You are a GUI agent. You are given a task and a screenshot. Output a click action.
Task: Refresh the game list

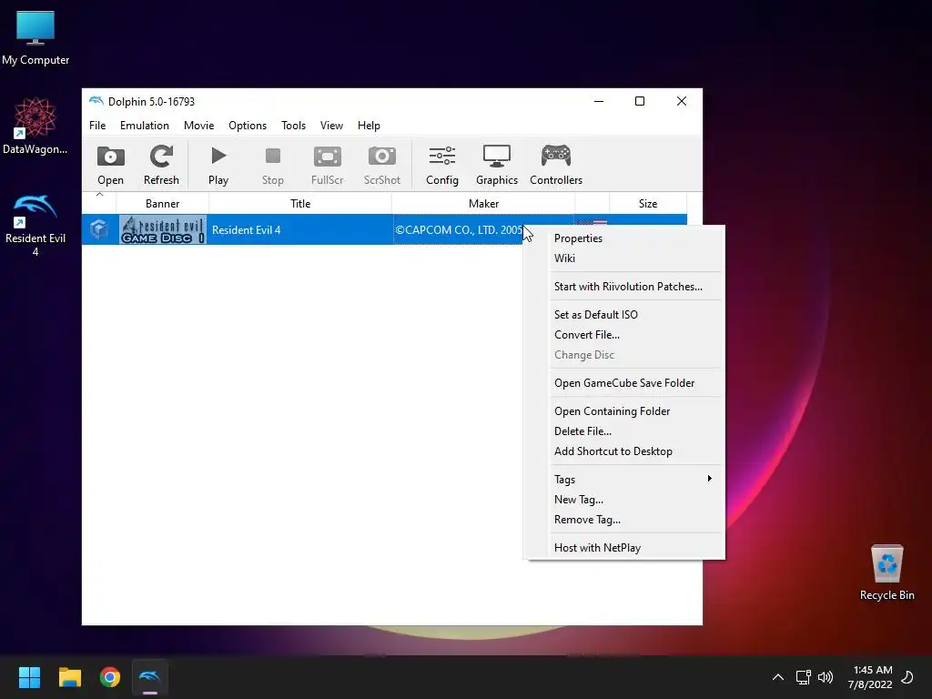coord(161,165)
